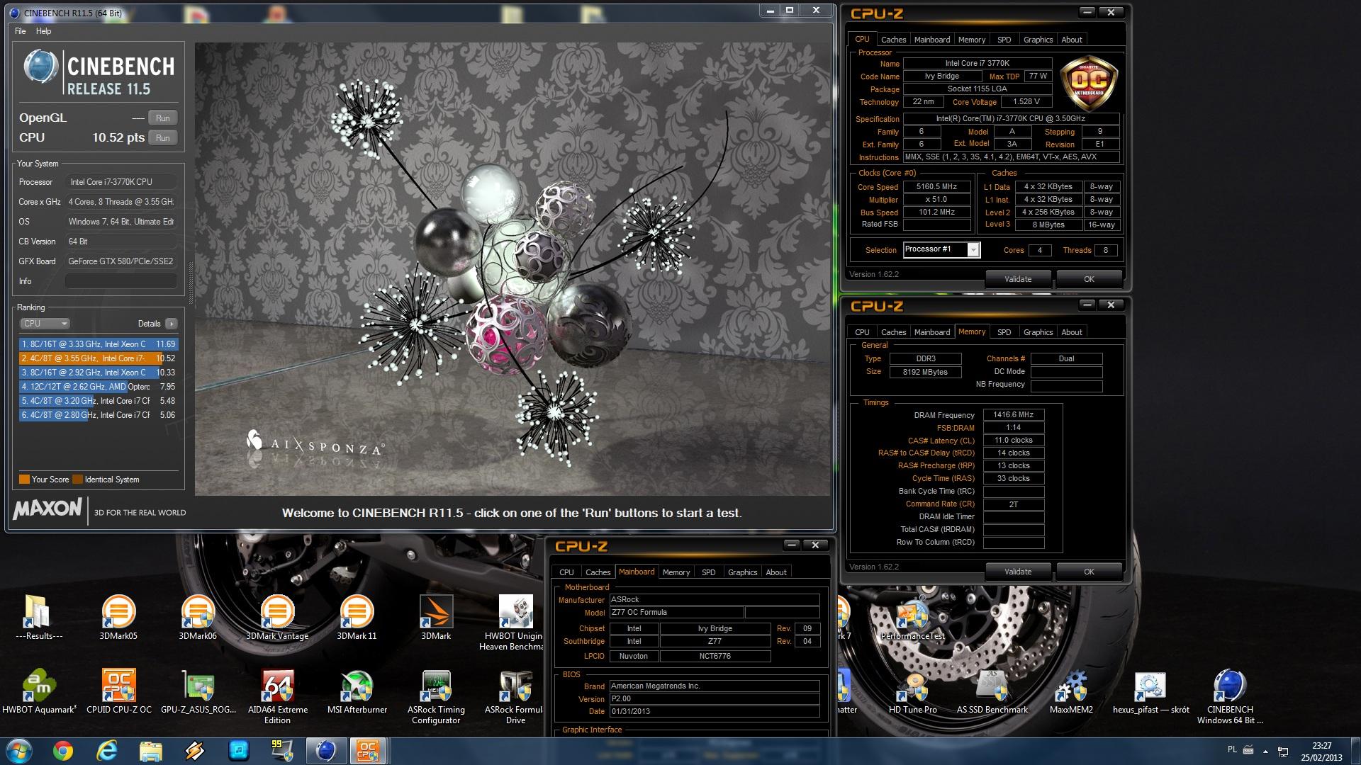Open SPD tab in top CPU-Z window

tap(1004, 40)
